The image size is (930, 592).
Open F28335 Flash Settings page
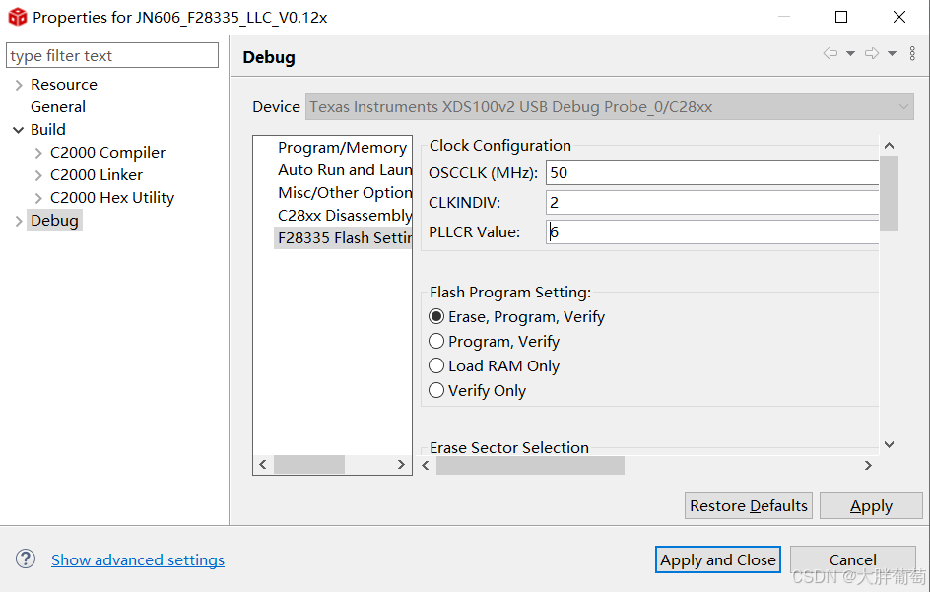click(343, 237)
